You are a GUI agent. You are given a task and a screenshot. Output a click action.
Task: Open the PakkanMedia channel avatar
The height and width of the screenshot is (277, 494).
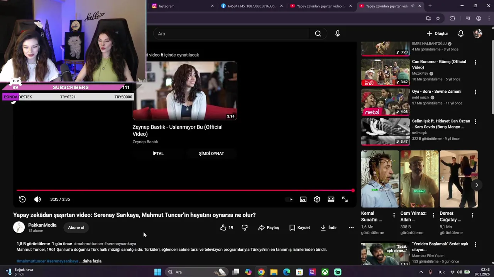pyautogui.click(x=19, y=227)
